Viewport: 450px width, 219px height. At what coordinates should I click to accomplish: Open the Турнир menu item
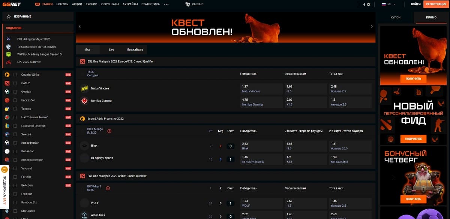tap(91, 4)
